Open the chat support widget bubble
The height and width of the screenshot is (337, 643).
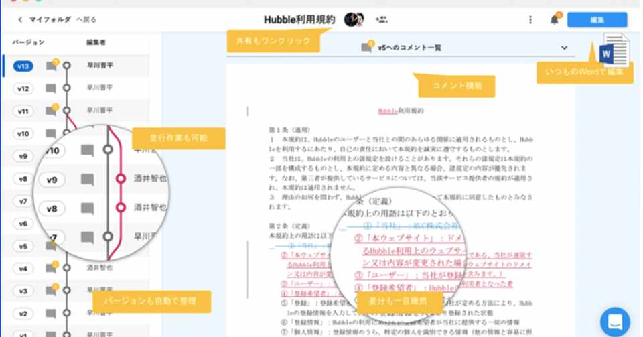(x=615, y=322)
